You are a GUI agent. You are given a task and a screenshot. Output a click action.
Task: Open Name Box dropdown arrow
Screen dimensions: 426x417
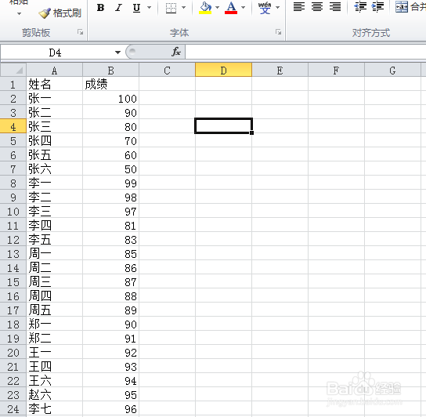click(x=117, y=53)
